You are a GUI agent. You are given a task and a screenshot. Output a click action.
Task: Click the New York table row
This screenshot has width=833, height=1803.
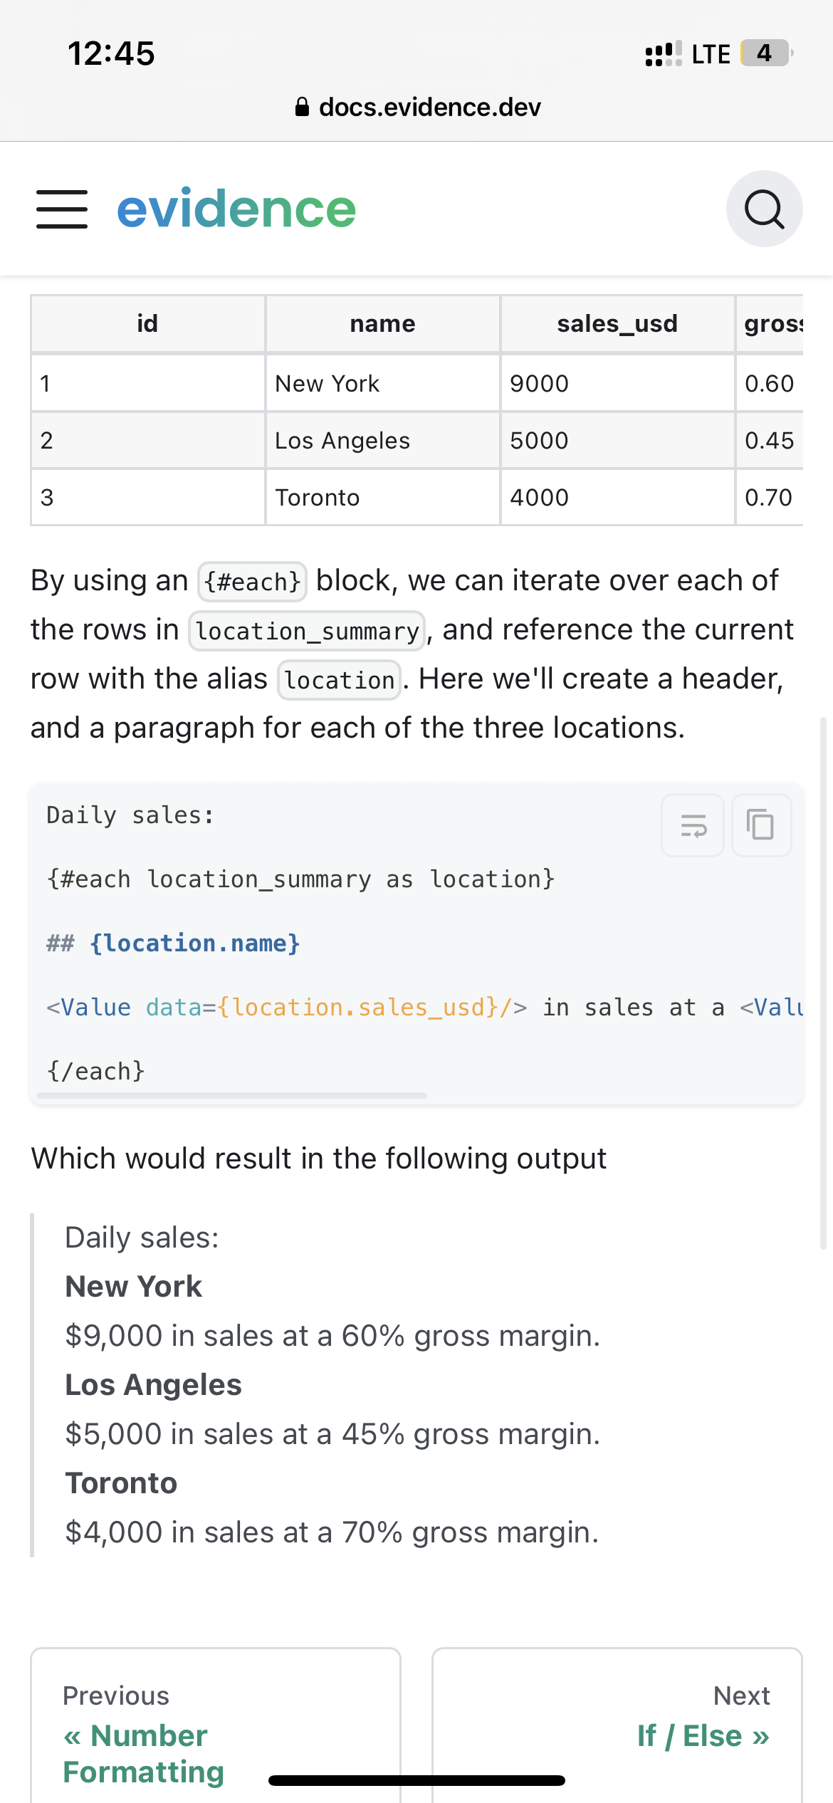coord(328,383)
